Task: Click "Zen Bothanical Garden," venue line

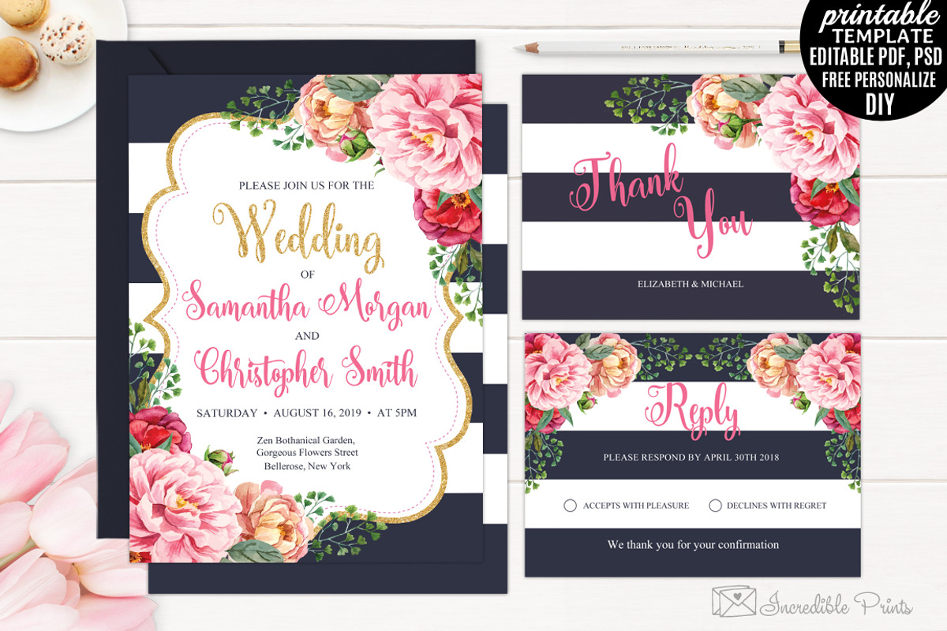Action: 306,440
